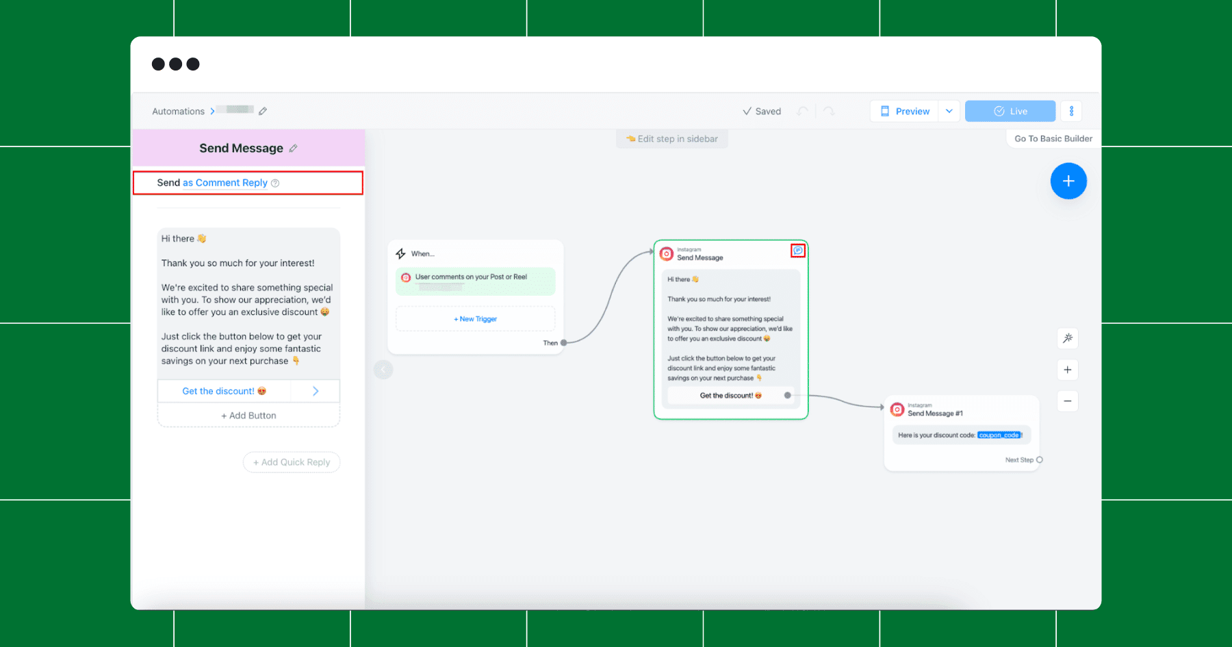
Task: Click + Add Quick Reply button
Action: [292, 462]
